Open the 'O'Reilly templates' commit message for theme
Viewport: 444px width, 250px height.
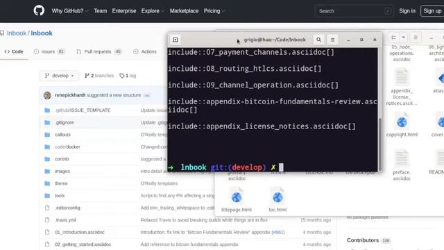pos(159,183)
